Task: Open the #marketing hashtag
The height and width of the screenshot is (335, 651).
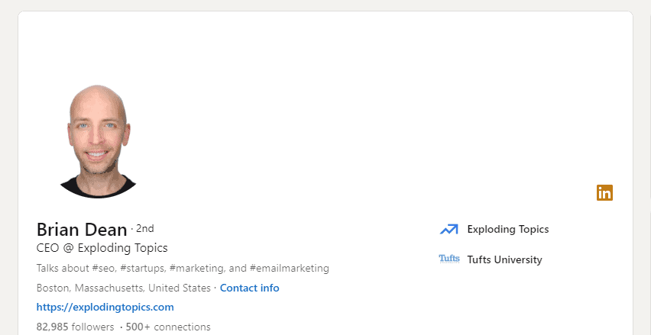Action: (x=196, y=269)
